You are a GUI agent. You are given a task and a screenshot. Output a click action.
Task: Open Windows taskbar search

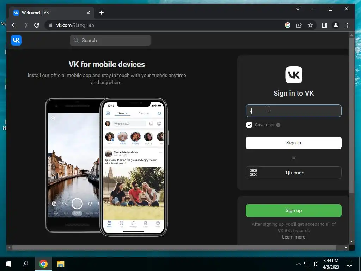pos(25,264)
